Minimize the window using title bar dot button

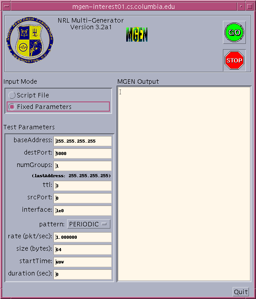[241, 7]
